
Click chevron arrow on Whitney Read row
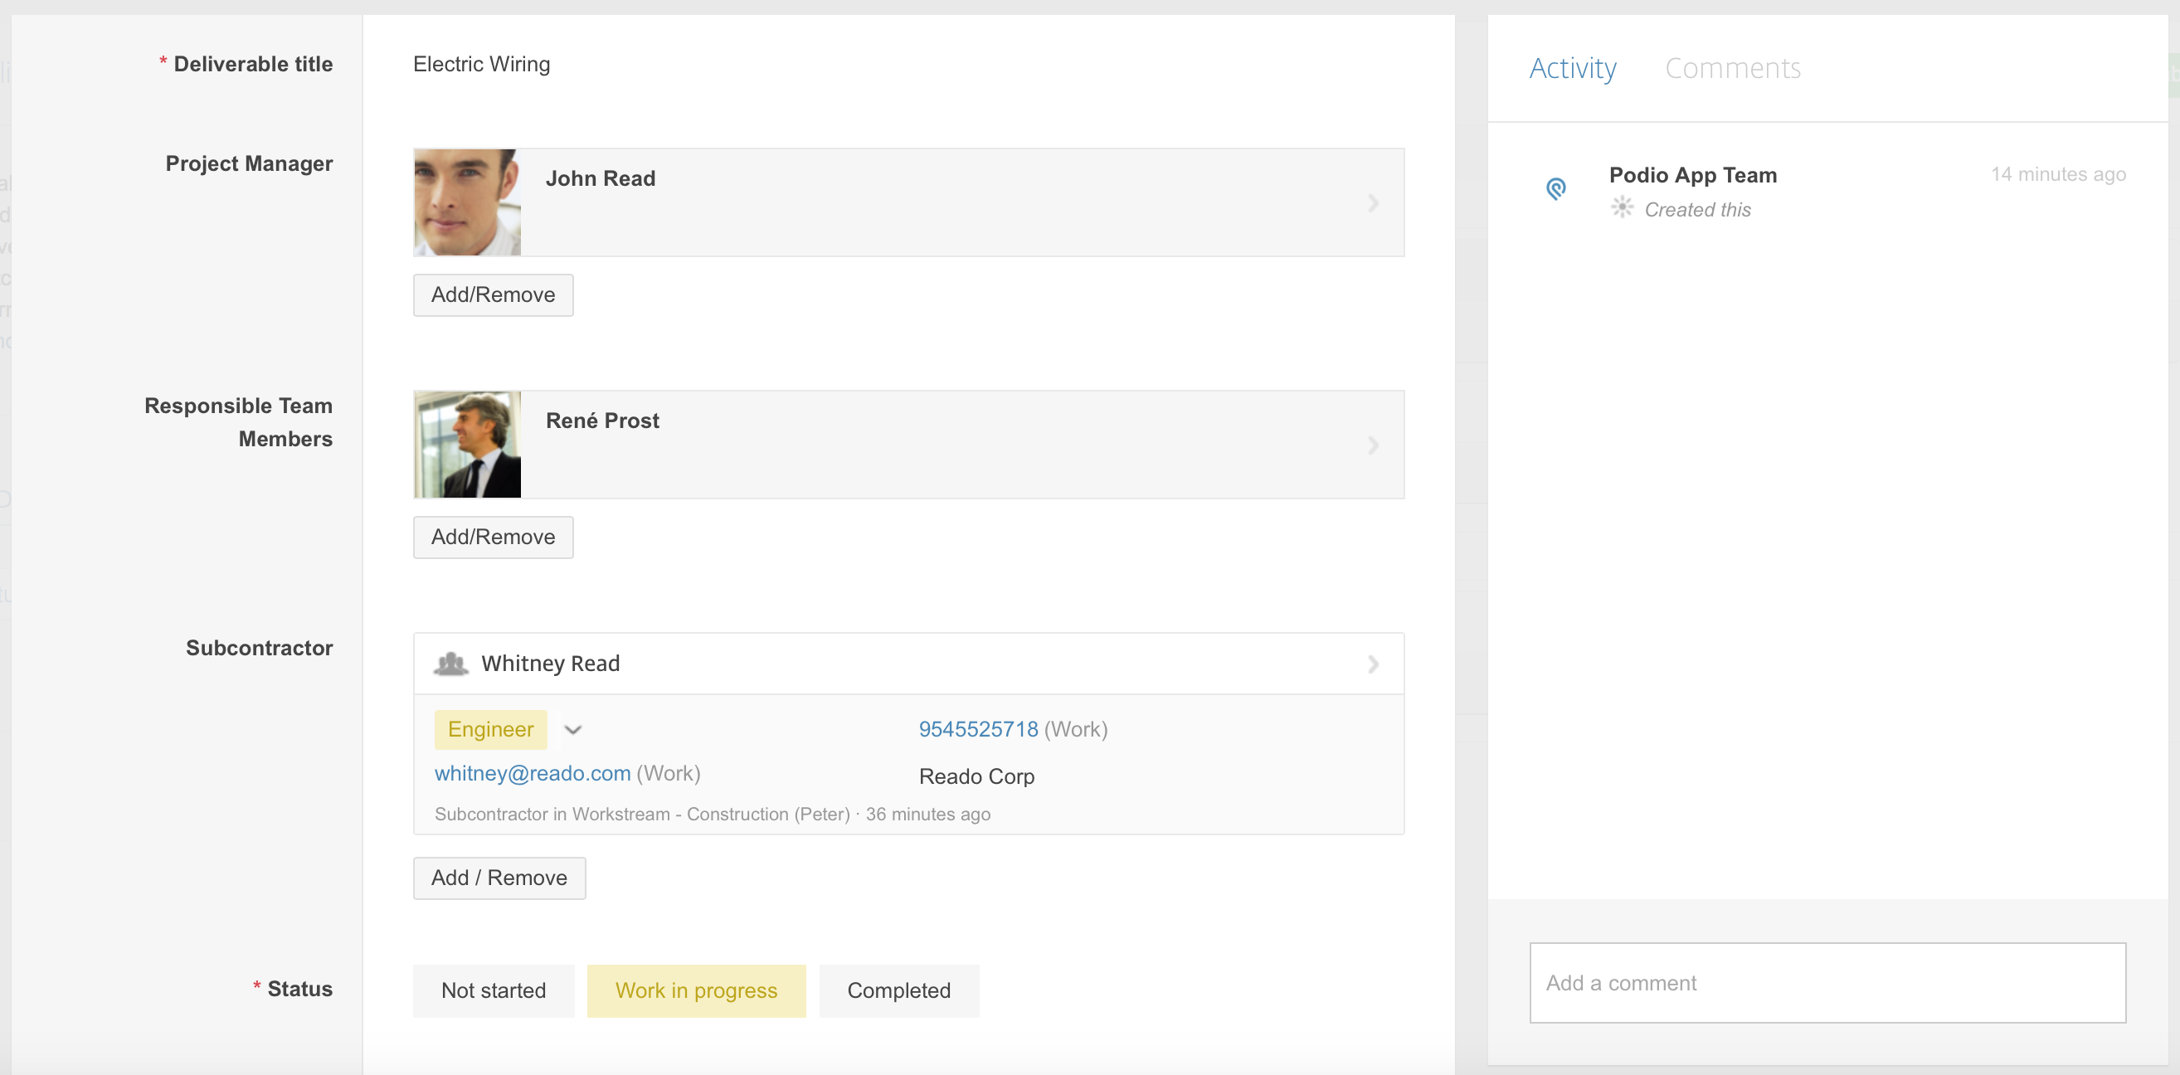[x=1373, y=664]
